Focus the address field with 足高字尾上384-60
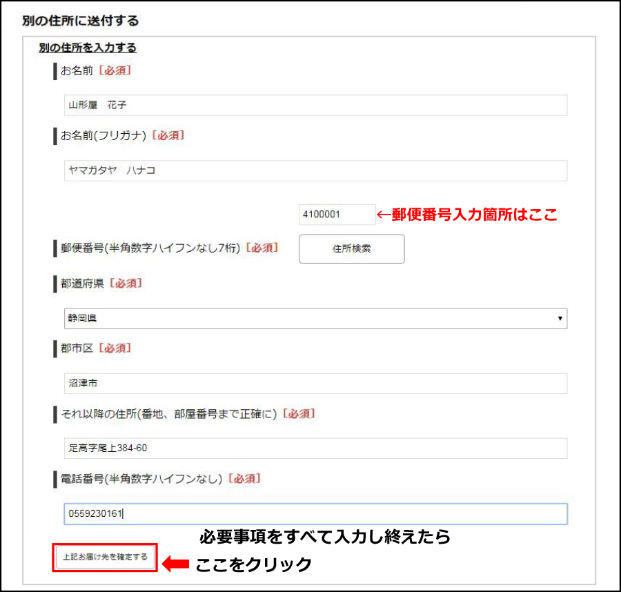The image size is (621, 592). pyautogui.click(x=315, y=448)
